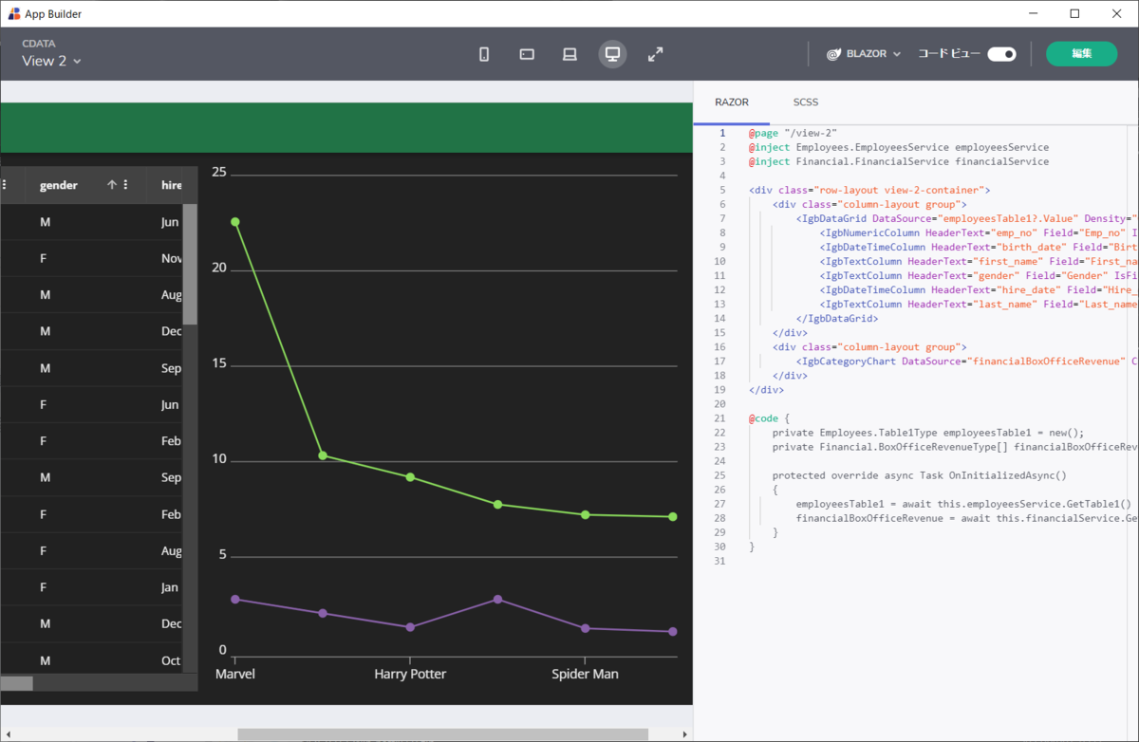This screenshot has width=1139, height=742.
Task: Click gender column sort arrow
Action: 111,185
